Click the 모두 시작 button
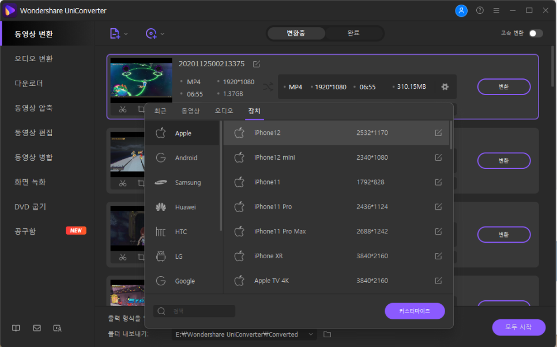Image resolution: width=557 pixels, height=347 pixels. tap(518, 327)
